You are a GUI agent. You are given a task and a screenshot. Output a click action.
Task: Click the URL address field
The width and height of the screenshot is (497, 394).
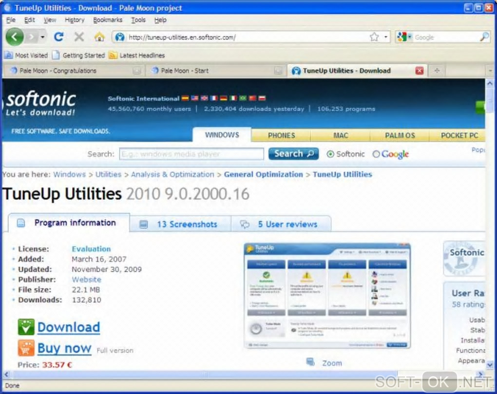[247, 38]
